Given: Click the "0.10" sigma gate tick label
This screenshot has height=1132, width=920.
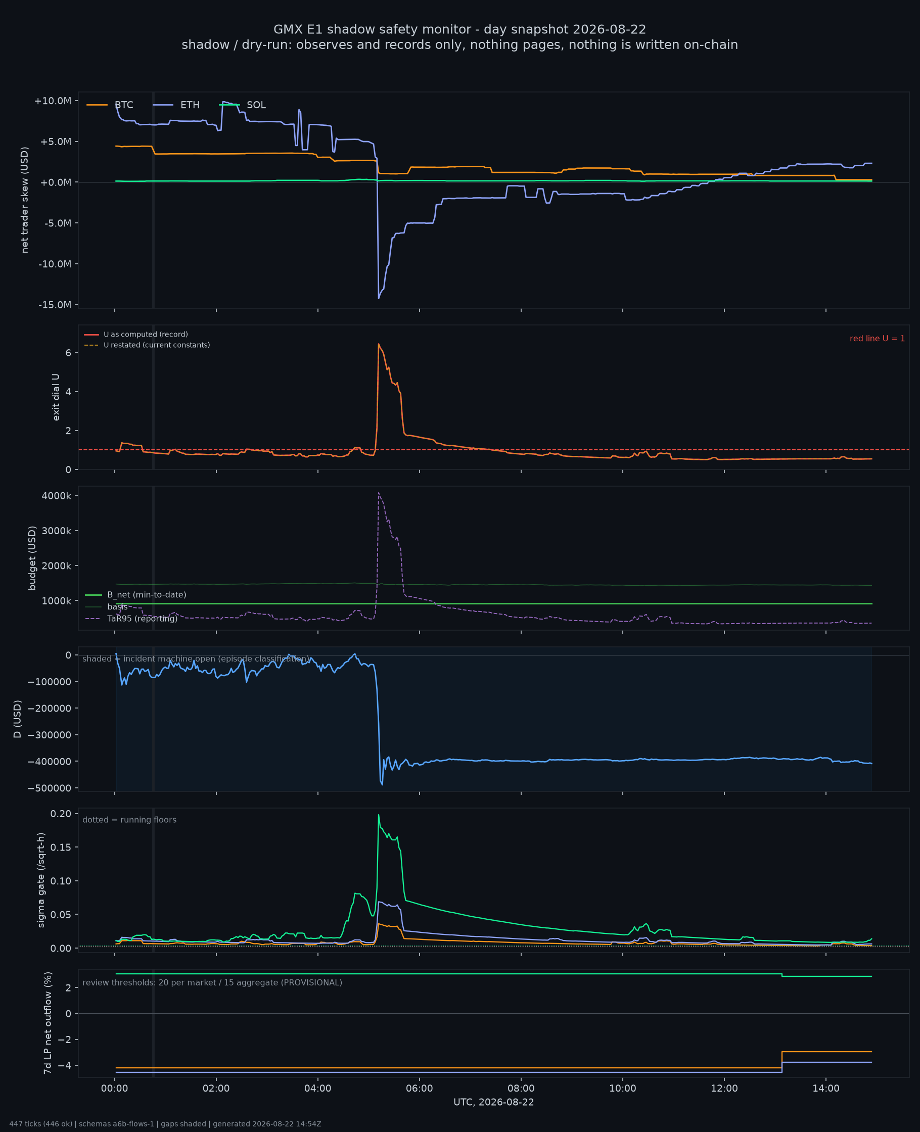Looking at the screenshot, I should 61,881.
